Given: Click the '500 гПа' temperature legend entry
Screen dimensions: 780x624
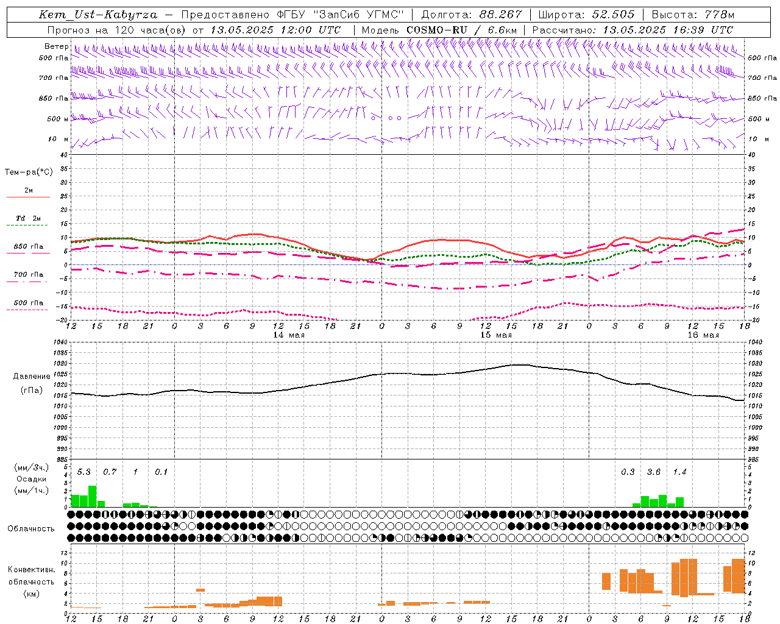Looking at the screenshot, I should (29, 303).
